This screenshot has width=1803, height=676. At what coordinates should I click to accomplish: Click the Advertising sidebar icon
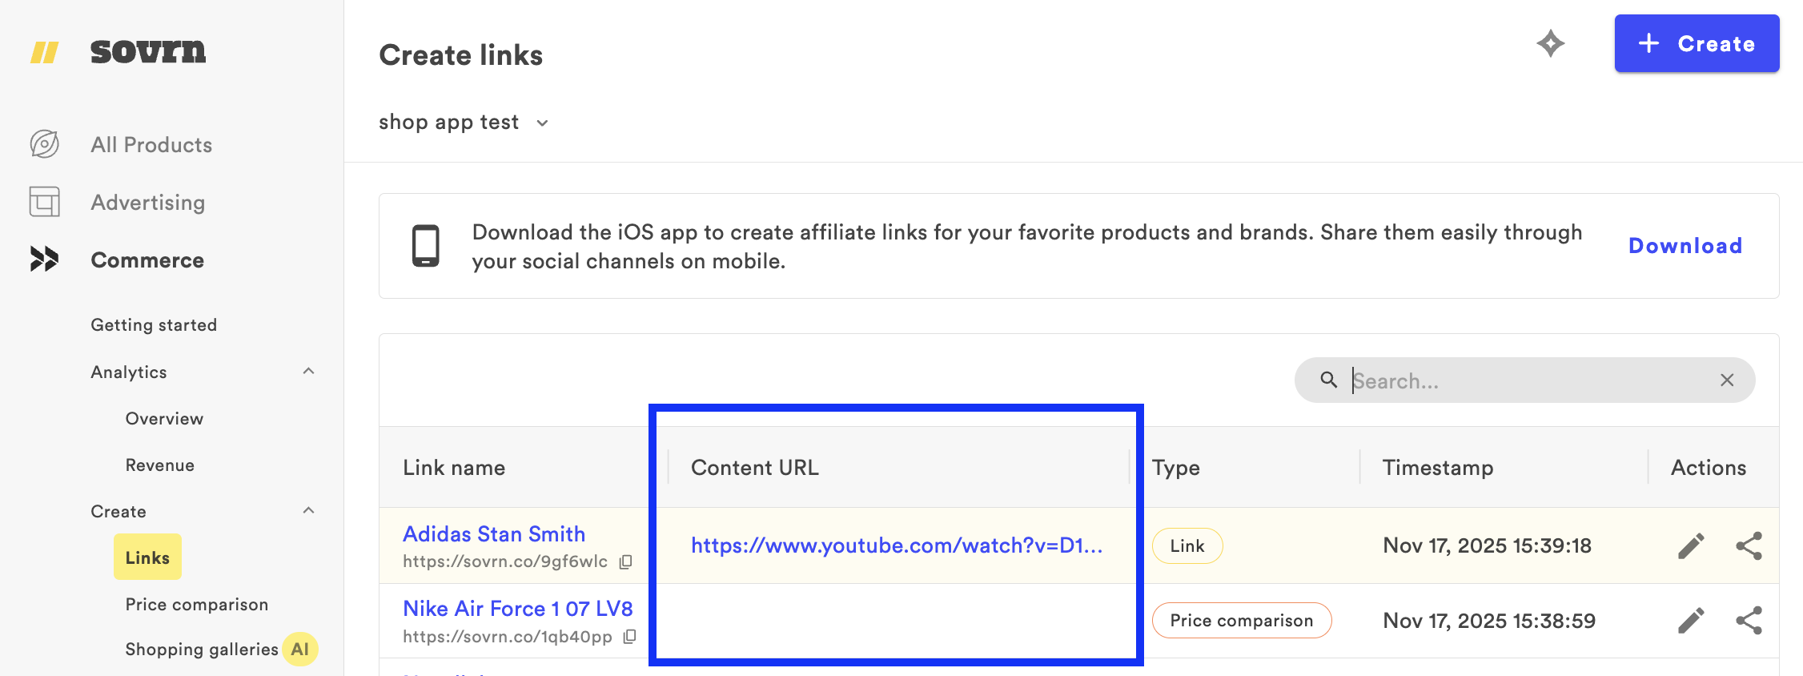(44, 202)
